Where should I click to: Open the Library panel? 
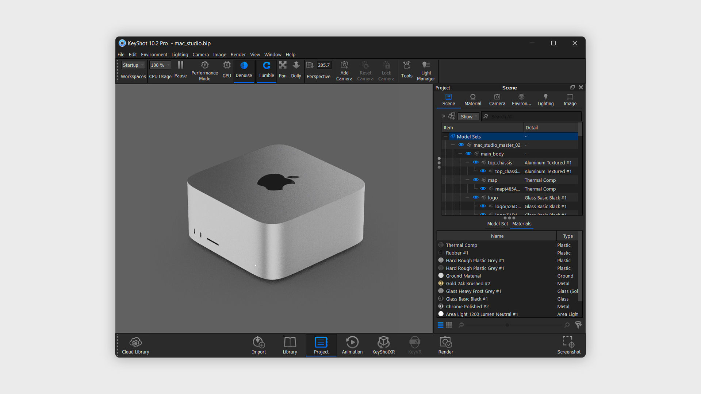(290, 345)
